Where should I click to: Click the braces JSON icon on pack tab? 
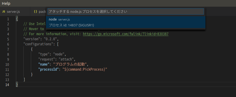click(36, 11)
